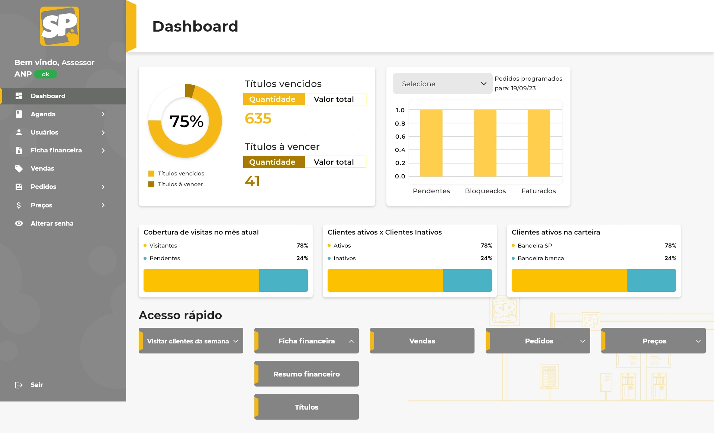This screenshot has width=714, height=433.
Task: Click the Dashboard grid icon
Action: tap(19, 96)
